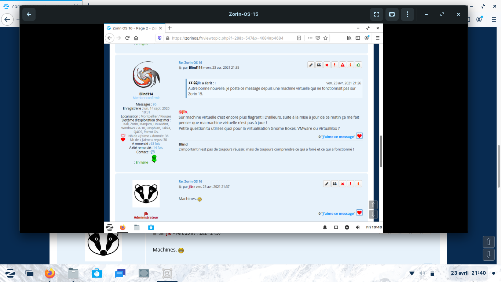Reload the page in the guest Firefox
This screenshot has height=282, width=501.
pyautogui.click(x=127, y=38)
